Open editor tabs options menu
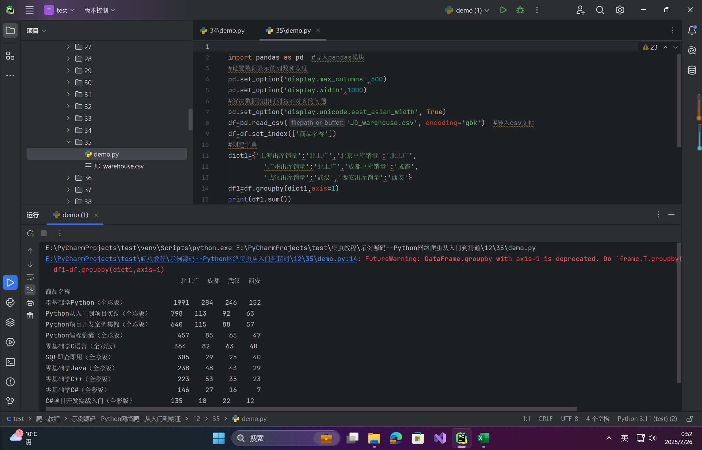The width and height of the screenshot is (702, 450). point(672,30)
